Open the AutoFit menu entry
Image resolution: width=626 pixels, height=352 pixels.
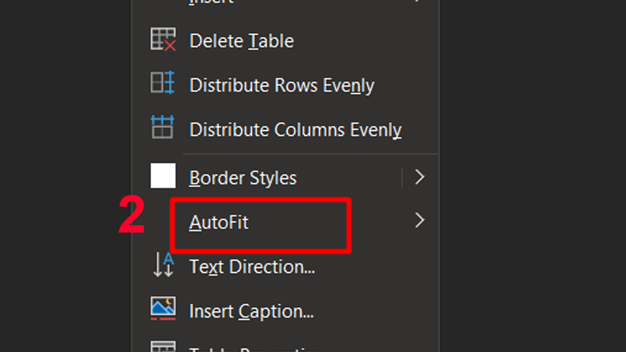pos(219,223)
